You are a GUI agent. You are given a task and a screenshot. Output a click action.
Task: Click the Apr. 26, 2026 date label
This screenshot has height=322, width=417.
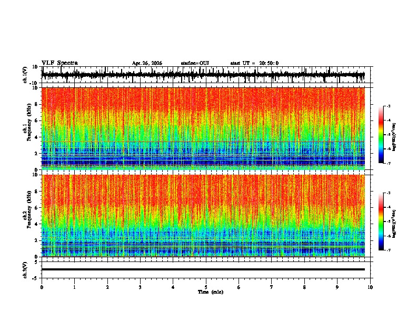(x=147, y=63)
